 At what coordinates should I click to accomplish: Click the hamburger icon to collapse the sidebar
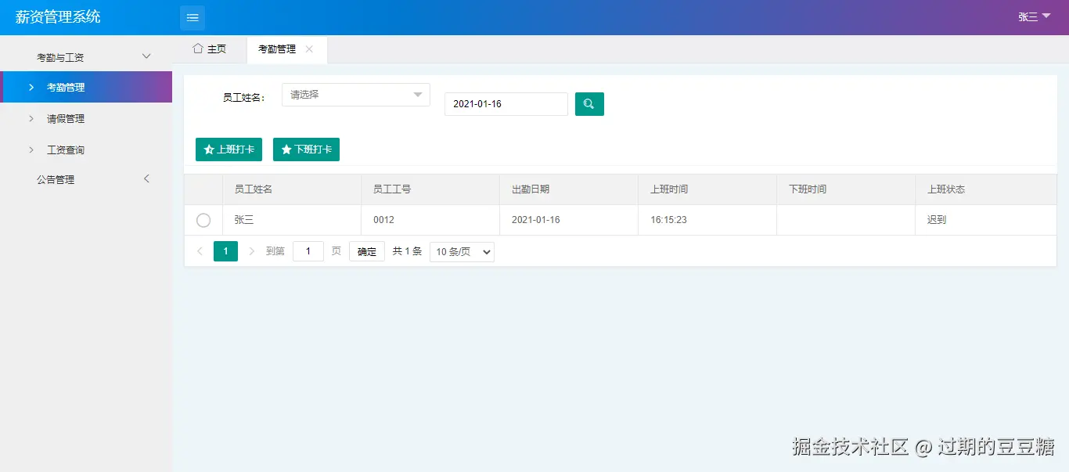(193, 16)
